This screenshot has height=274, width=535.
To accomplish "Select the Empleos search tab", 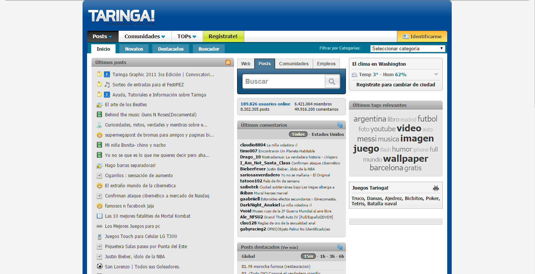I will coord(326,64).
